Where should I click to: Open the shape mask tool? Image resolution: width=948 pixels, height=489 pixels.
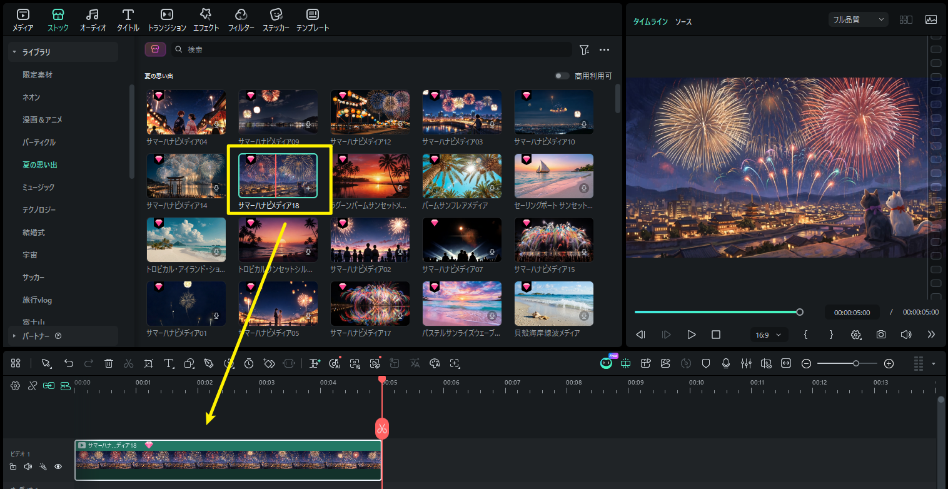click(189, 363)
